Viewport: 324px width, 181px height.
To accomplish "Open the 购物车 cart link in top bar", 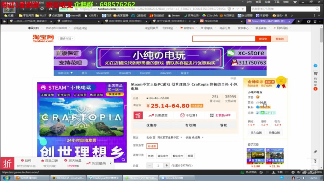I will click(x=187, y=28).
